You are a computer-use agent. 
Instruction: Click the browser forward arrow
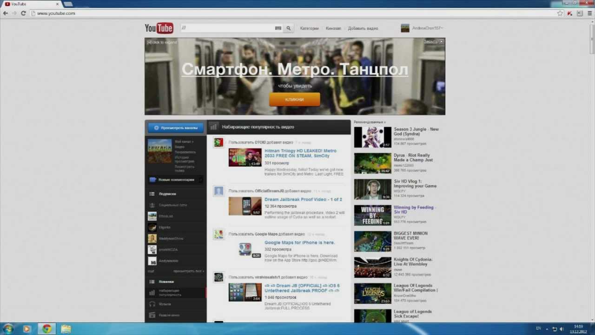point(14,13)
